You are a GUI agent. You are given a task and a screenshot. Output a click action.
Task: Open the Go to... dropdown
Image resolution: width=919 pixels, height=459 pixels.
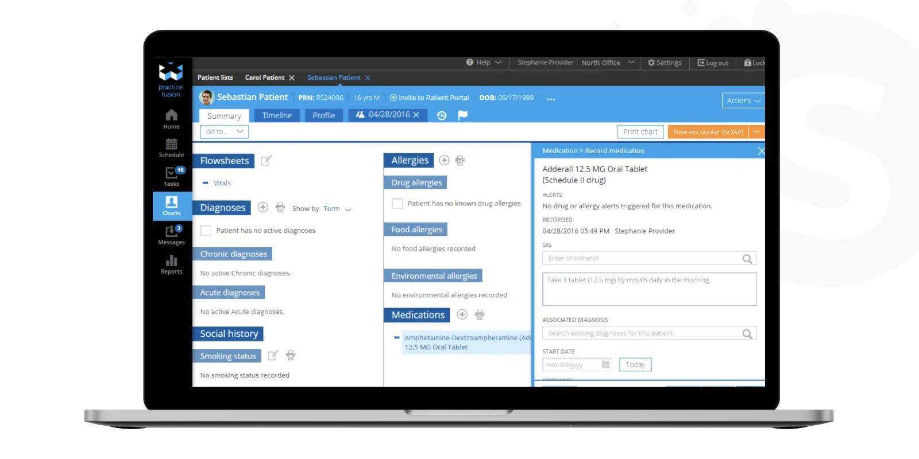tap(224, 131)
